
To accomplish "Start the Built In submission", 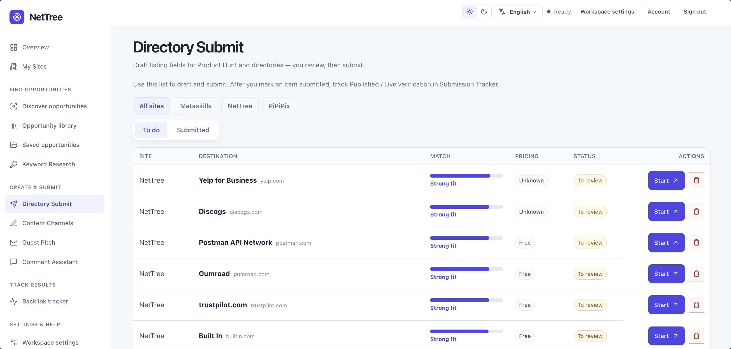I will coord(666,336).
